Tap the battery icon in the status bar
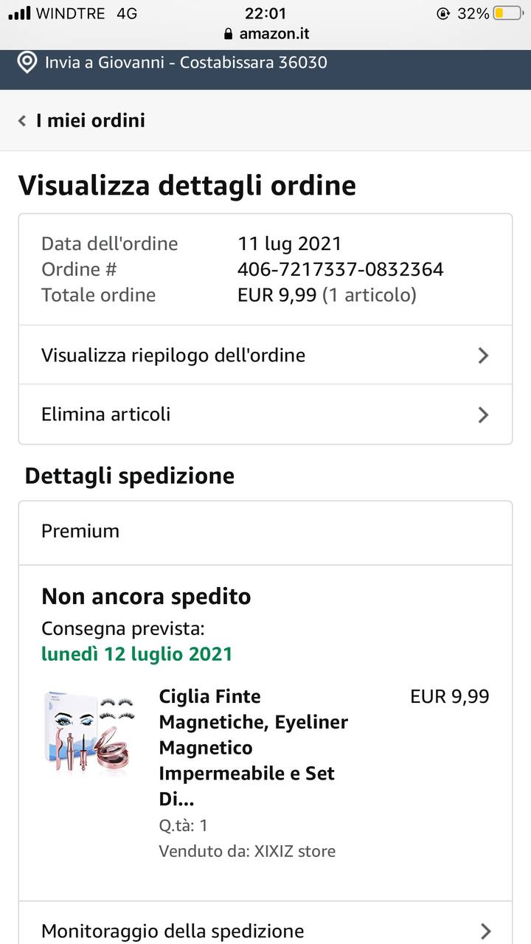 click(508, 13)
